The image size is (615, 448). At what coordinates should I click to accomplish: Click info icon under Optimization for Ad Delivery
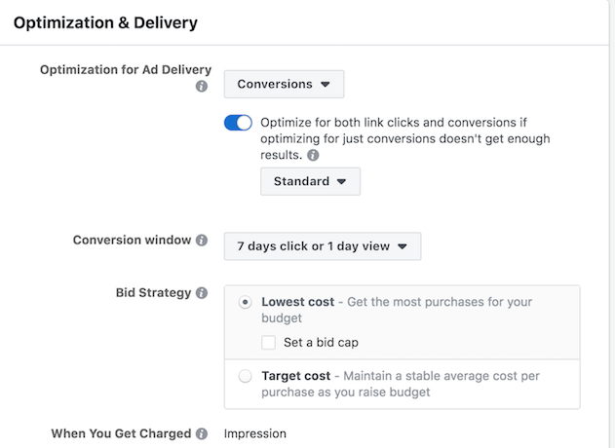[x=202, y=87]
